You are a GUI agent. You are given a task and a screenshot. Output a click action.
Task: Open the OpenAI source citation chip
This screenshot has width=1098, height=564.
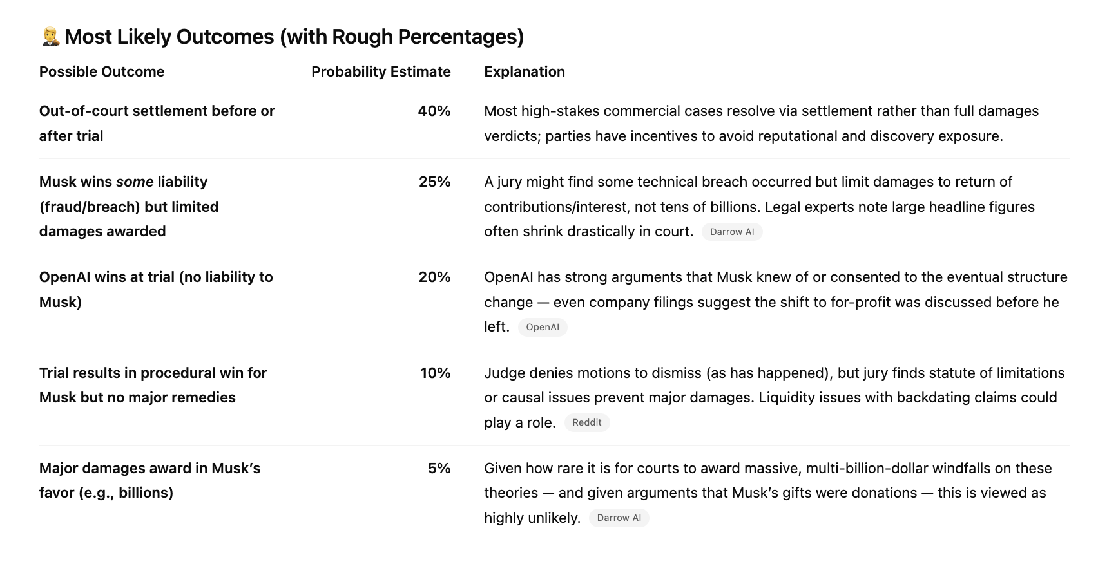(x=542, y=327)
